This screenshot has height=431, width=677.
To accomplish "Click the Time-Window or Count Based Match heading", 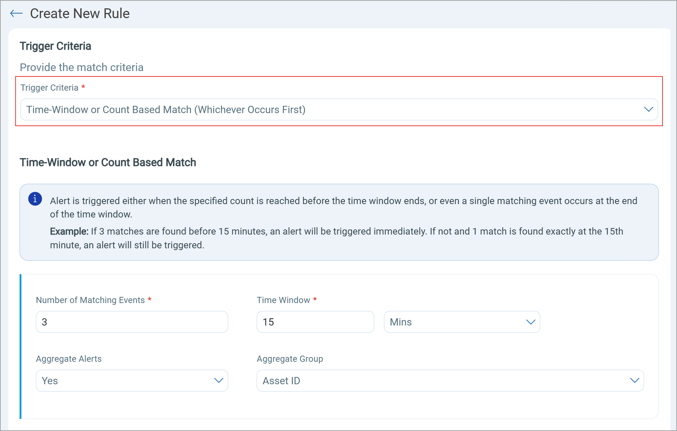I will [x=108, y=162].
